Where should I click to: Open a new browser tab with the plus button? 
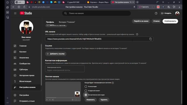[x=137, y=2]
